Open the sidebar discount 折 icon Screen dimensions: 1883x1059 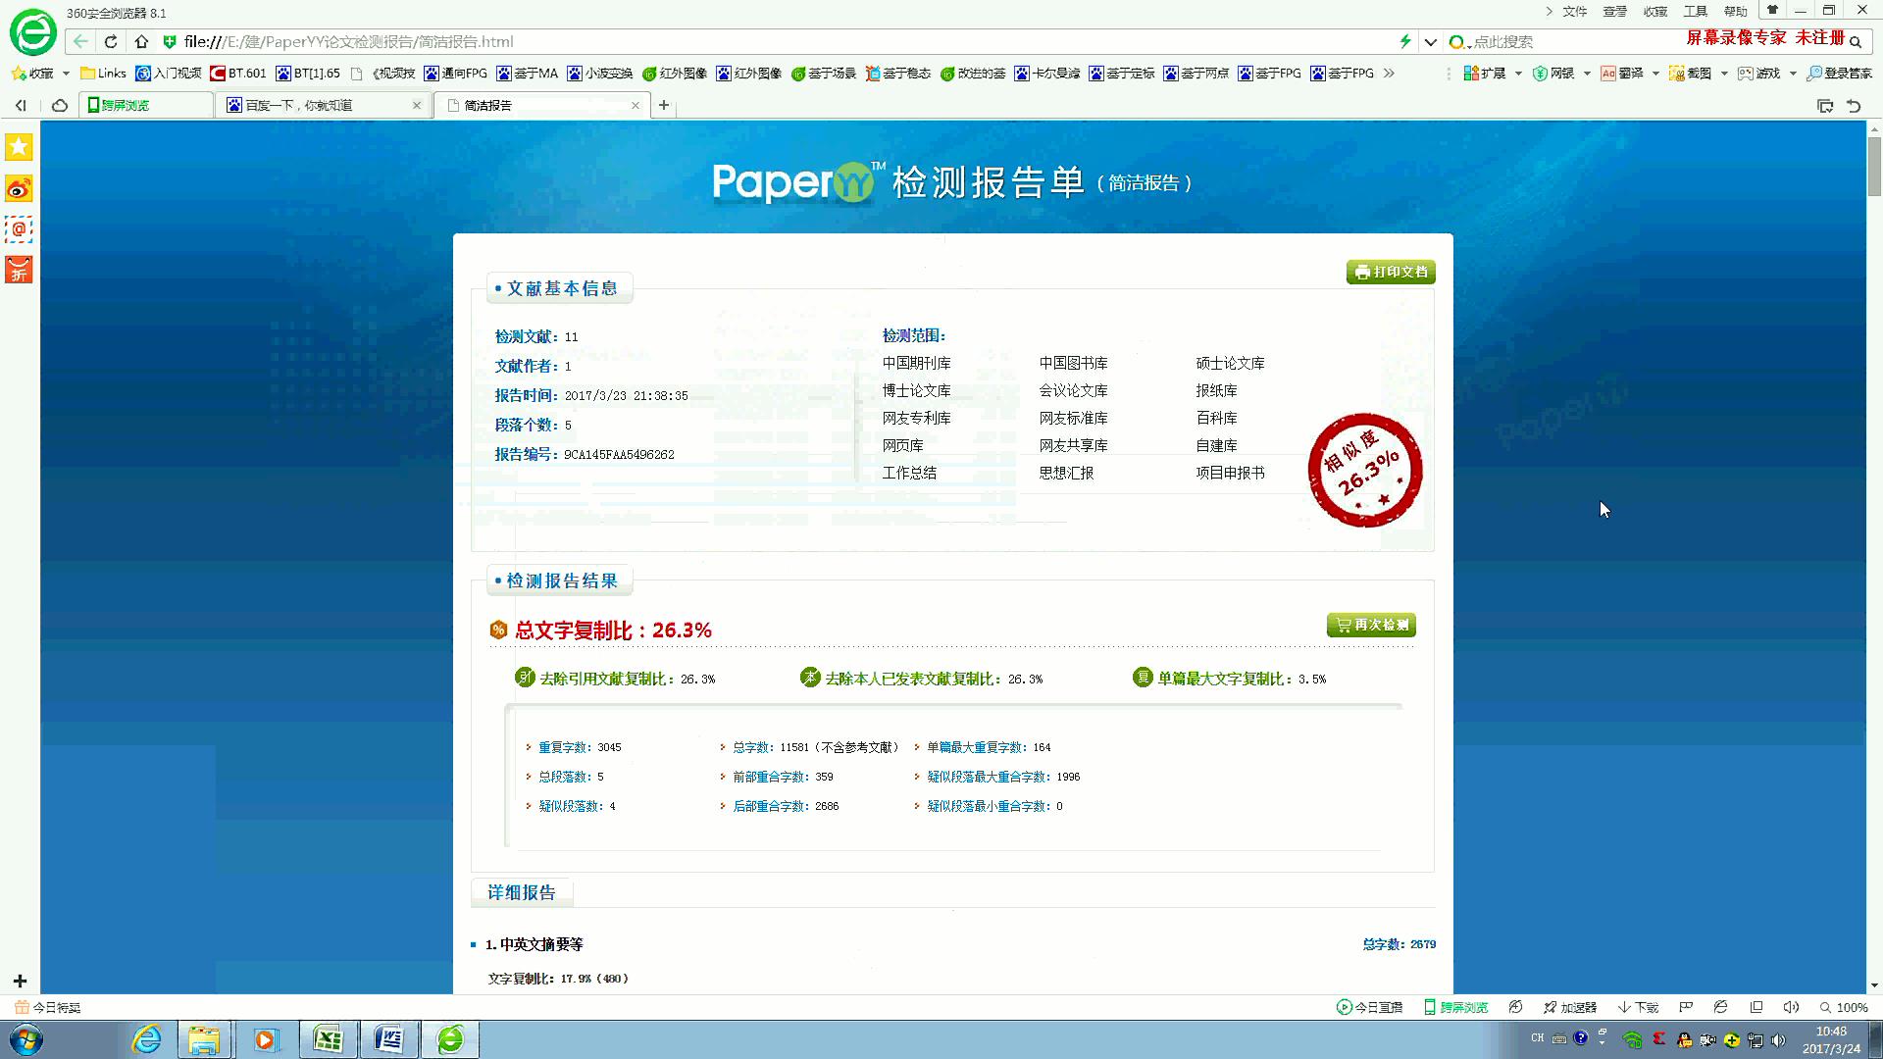(19, 270)
